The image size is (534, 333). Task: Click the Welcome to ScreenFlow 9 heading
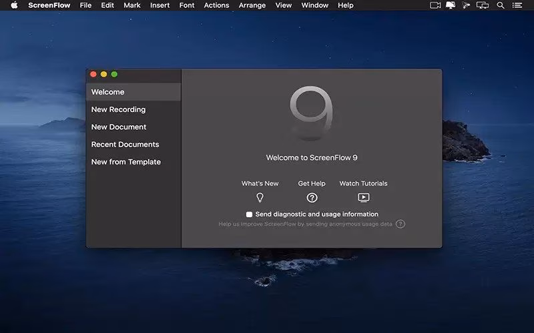(312, 158)
